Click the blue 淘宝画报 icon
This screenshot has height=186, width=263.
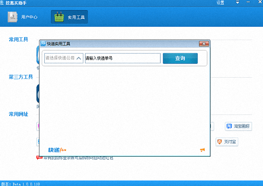tap(229, 126)
